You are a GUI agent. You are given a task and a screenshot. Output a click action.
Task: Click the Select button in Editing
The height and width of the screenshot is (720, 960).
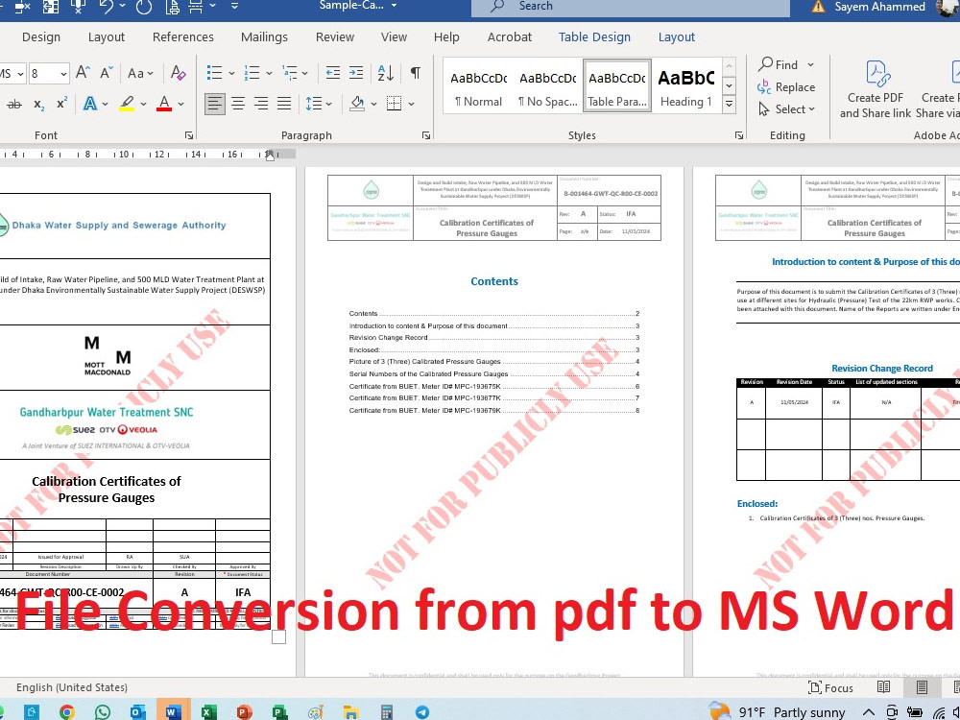[x=786, y=109]
